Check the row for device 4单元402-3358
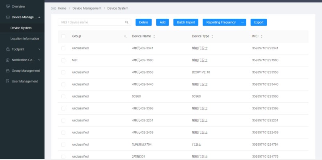This screenshot has width=322, height=160. point(63,72)
